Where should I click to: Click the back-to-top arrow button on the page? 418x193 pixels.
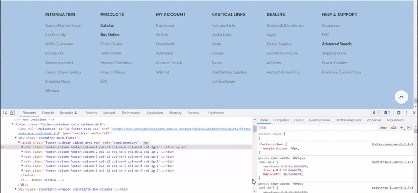tap(401, 97)
